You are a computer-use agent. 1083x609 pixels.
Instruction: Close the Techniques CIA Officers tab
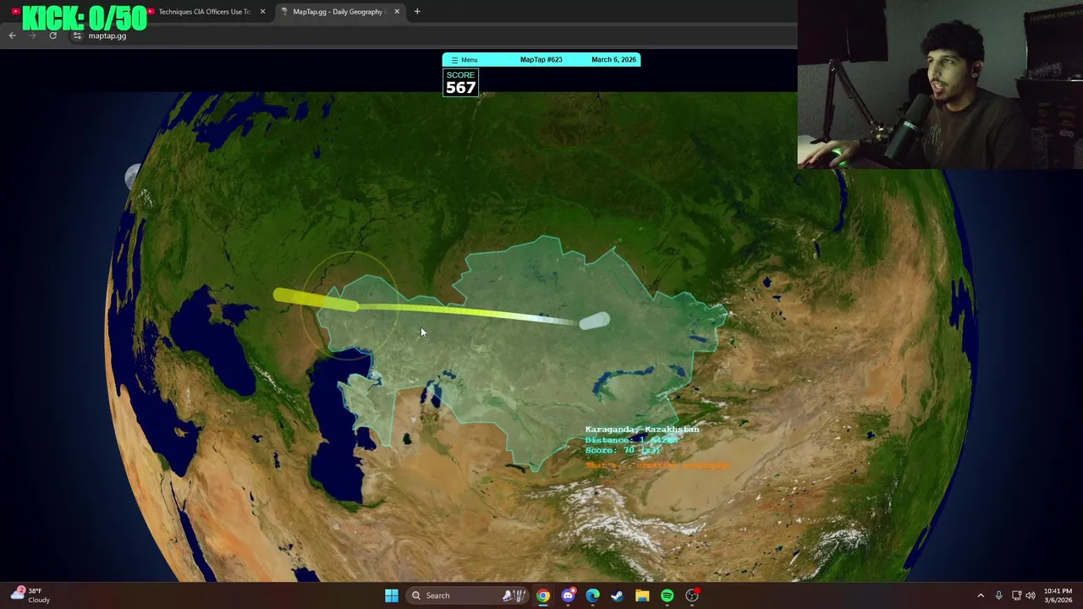click(262, 12)
